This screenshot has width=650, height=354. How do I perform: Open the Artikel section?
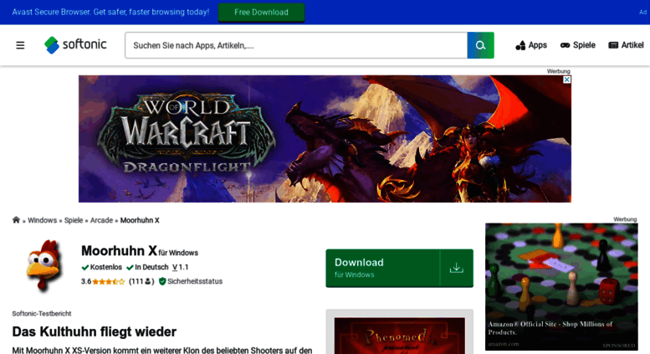click(x=626, y=45)
